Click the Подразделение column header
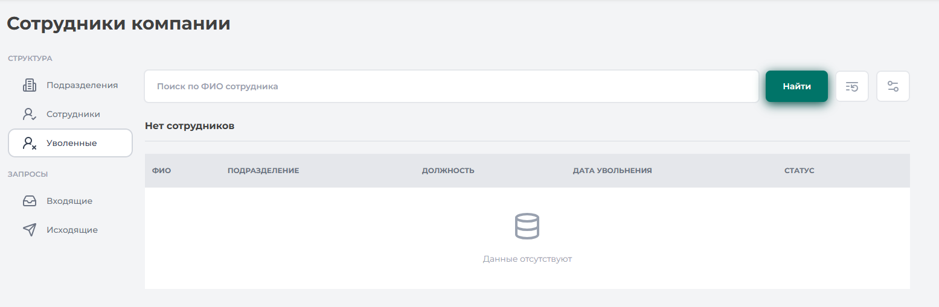The height and width of the screenshot is (307, 939). tap(263, 171)
